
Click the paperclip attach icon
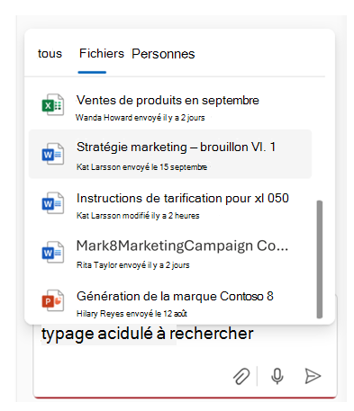coord(241,376)
